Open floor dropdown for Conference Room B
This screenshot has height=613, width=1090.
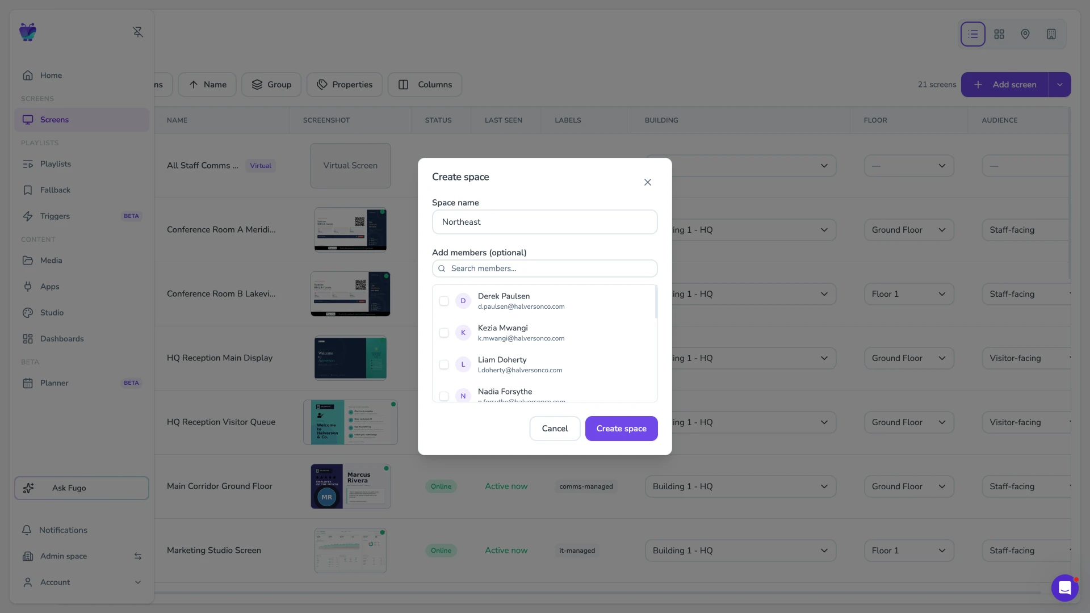909,294
